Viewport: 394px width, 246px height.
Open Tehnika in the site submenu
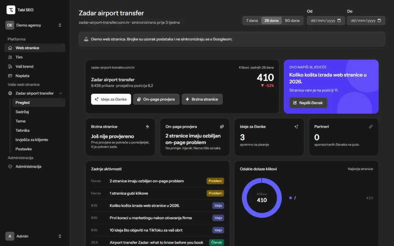click(39, 130)
